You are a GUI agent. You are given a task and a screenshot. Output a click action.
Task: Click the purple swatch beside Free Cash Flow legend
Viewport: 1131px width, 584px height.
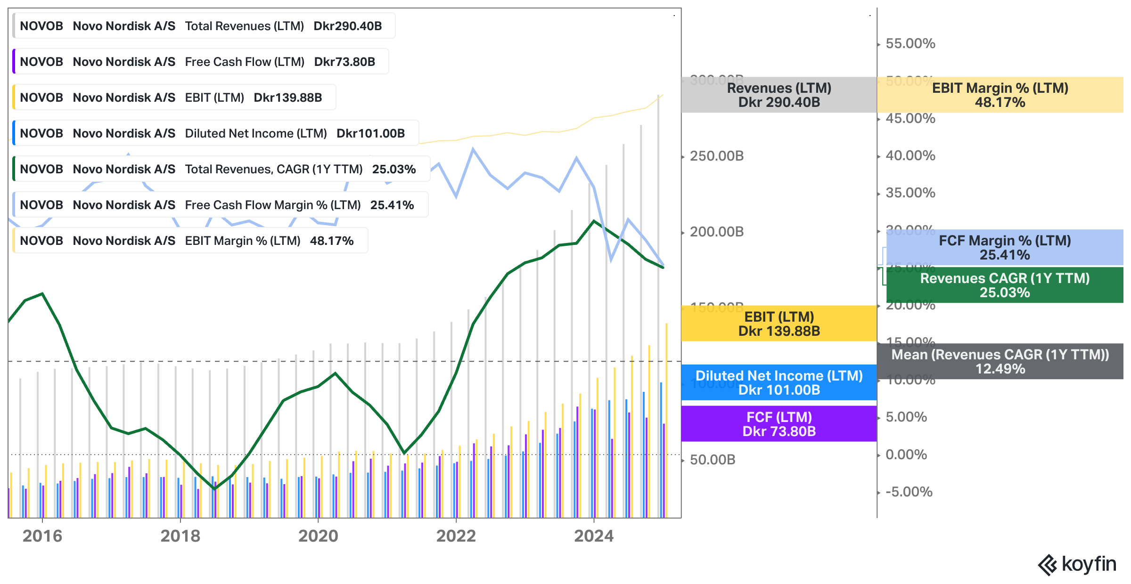tap(14, 62)
